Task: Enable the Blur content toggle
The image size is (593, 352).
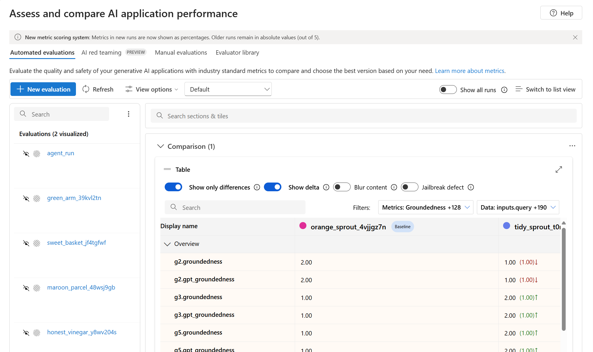Action: coord(342,187)
